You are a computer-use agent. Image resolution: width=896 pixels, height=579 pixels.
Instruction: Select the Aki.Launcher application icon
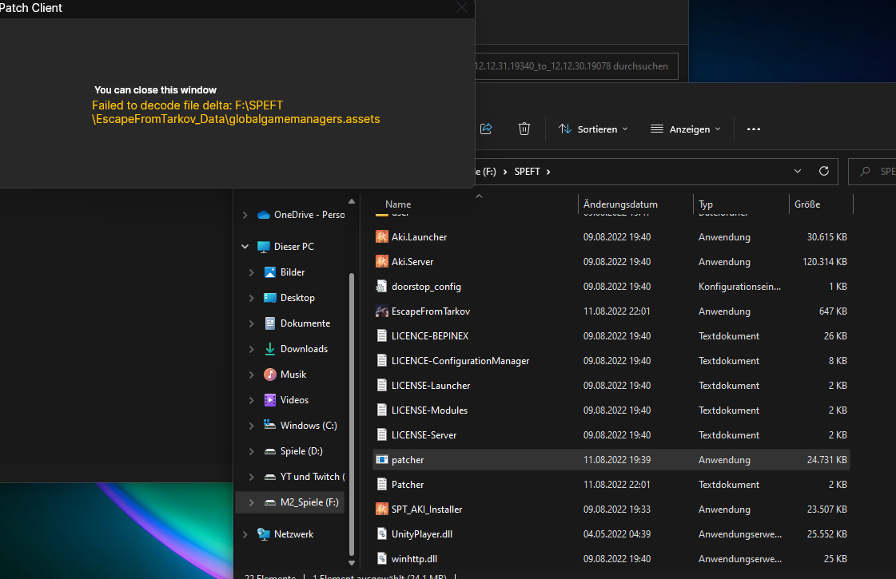click(382, 236)
